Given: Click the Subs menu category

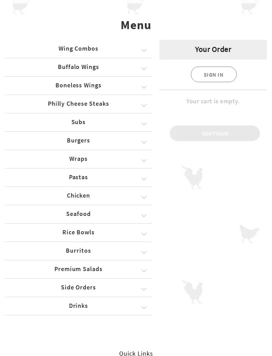Looking at the screenshot, I should [x=78, y=122].
